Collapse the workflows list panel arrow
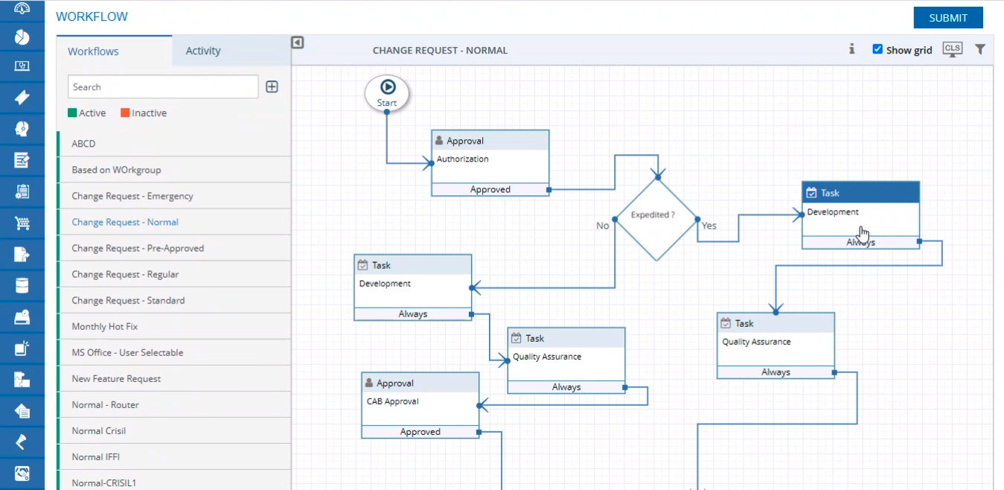1004x490 pixels. pos(298,43)
